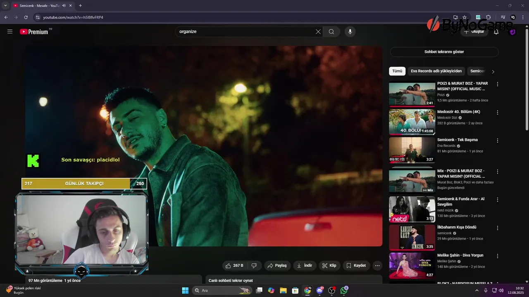This screenshot has height=297, width=529.
Task: Open Chrome media controls icon
Action: coord(503,17)
